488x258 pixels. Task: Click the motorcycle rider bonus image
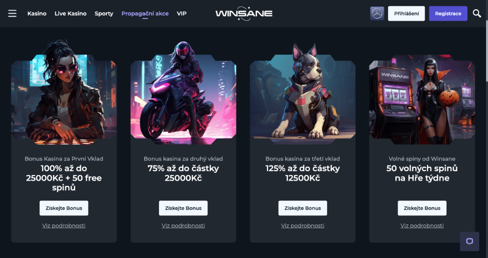[183, 93]
